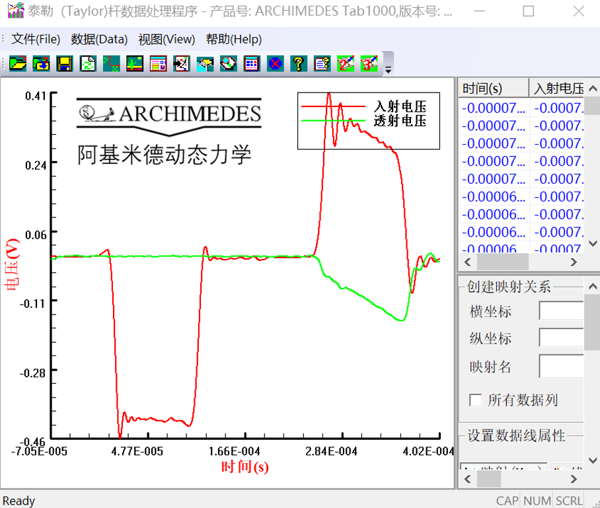Save data with the floppy disk icon
The width and height of the screenshot is (600, 508).
click(64, 63)
